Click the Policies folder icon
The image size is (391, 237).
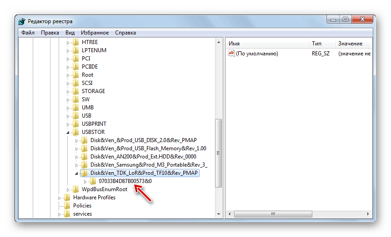click(x=67, y=206)
